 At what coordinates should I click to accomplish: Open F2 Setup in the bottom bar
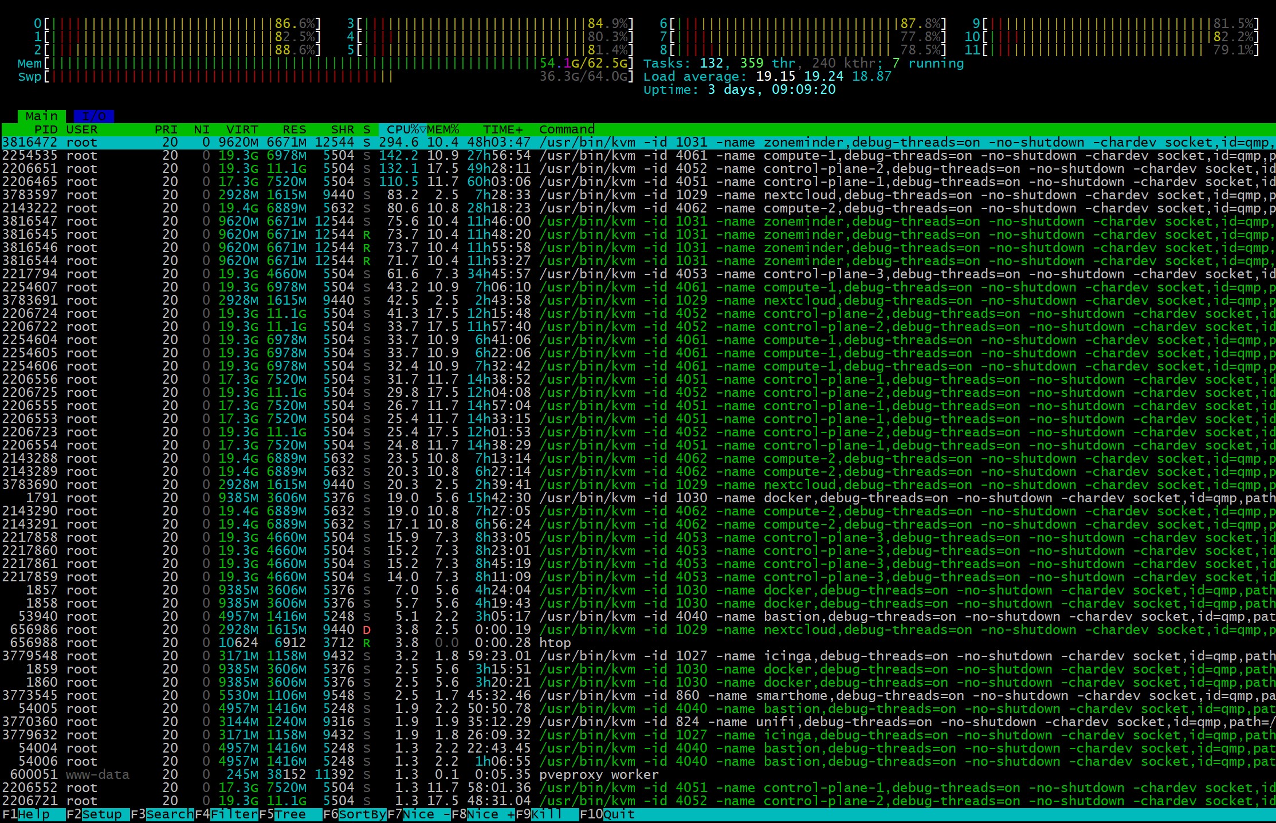point(101,814)
